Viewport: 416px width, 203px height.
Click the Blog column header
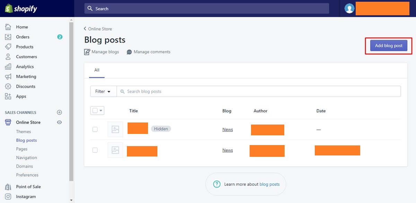point(227,111)
